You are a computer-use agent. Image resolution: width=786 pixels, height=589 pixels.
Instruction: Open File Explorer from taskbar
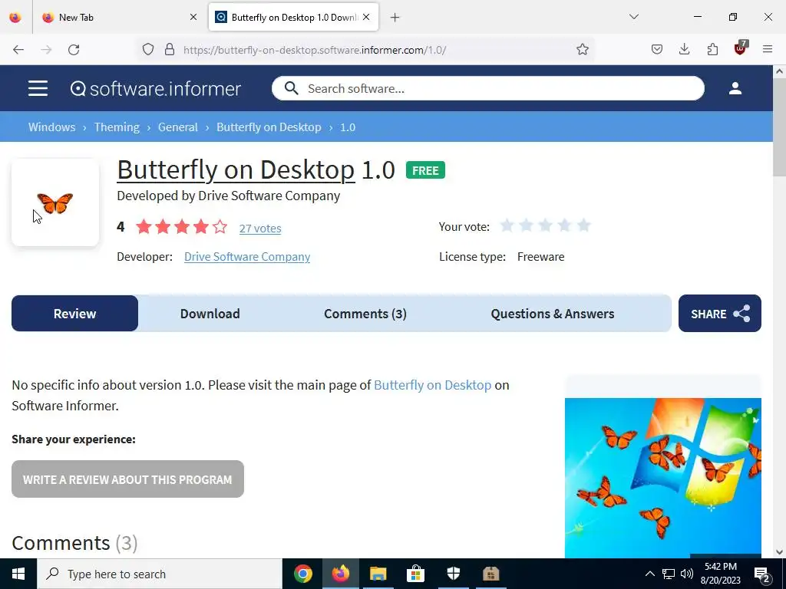pyautogui.click(x=378, y=574)
